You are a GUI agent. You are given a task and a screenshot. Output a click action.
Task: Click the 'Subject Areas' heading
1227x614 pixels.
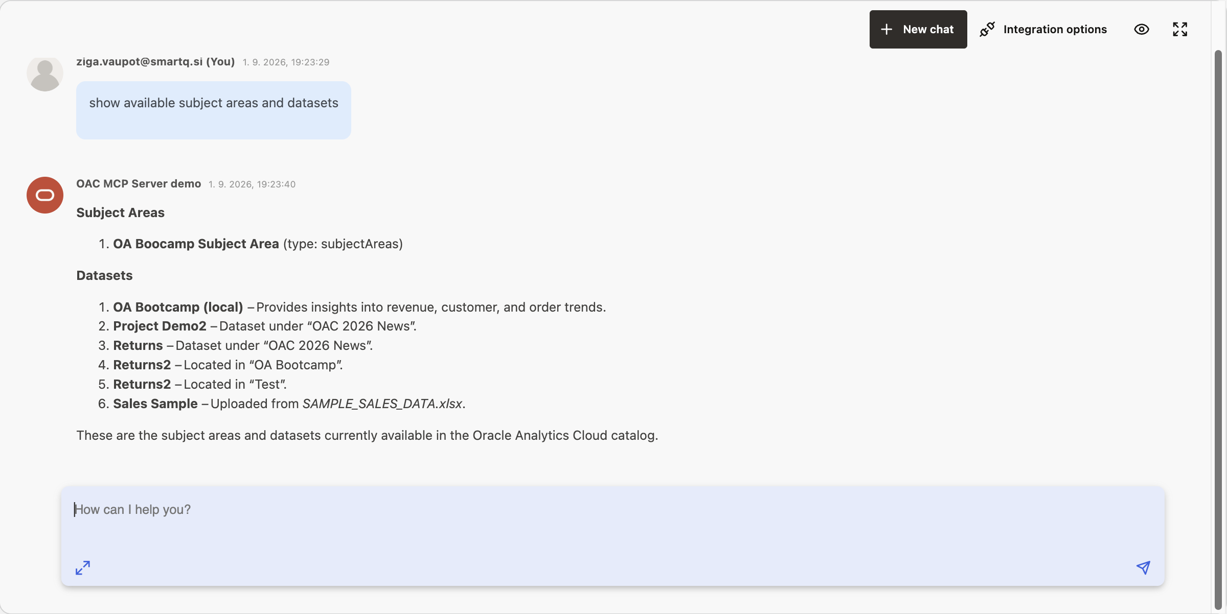coord(121,212)
